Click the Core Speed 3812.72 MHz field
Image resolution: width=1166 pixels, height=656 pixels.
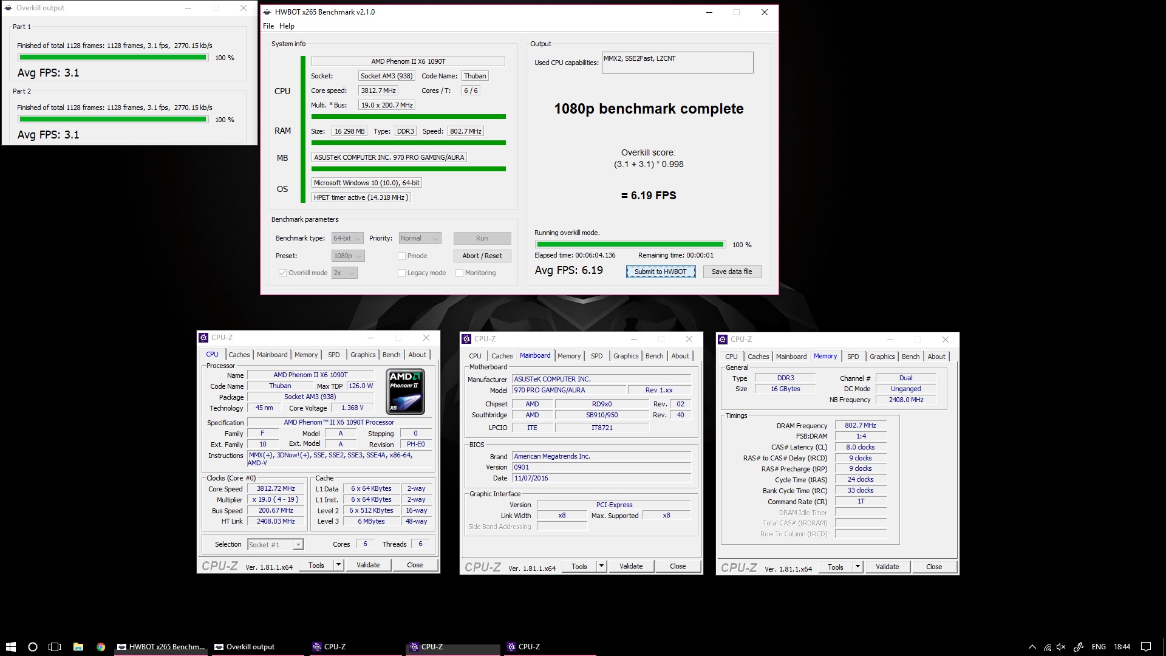pos(276,488)
